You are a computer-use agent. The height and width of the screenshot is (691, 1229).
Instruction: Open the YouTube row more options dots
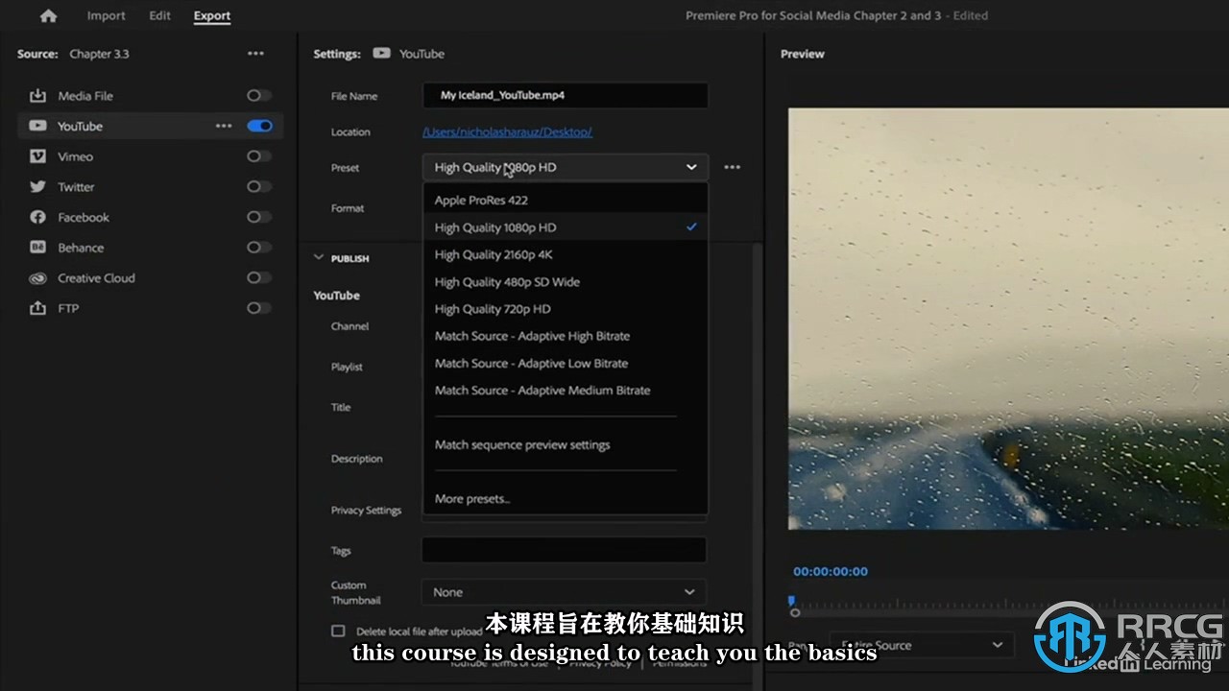(x=224, y=126)
